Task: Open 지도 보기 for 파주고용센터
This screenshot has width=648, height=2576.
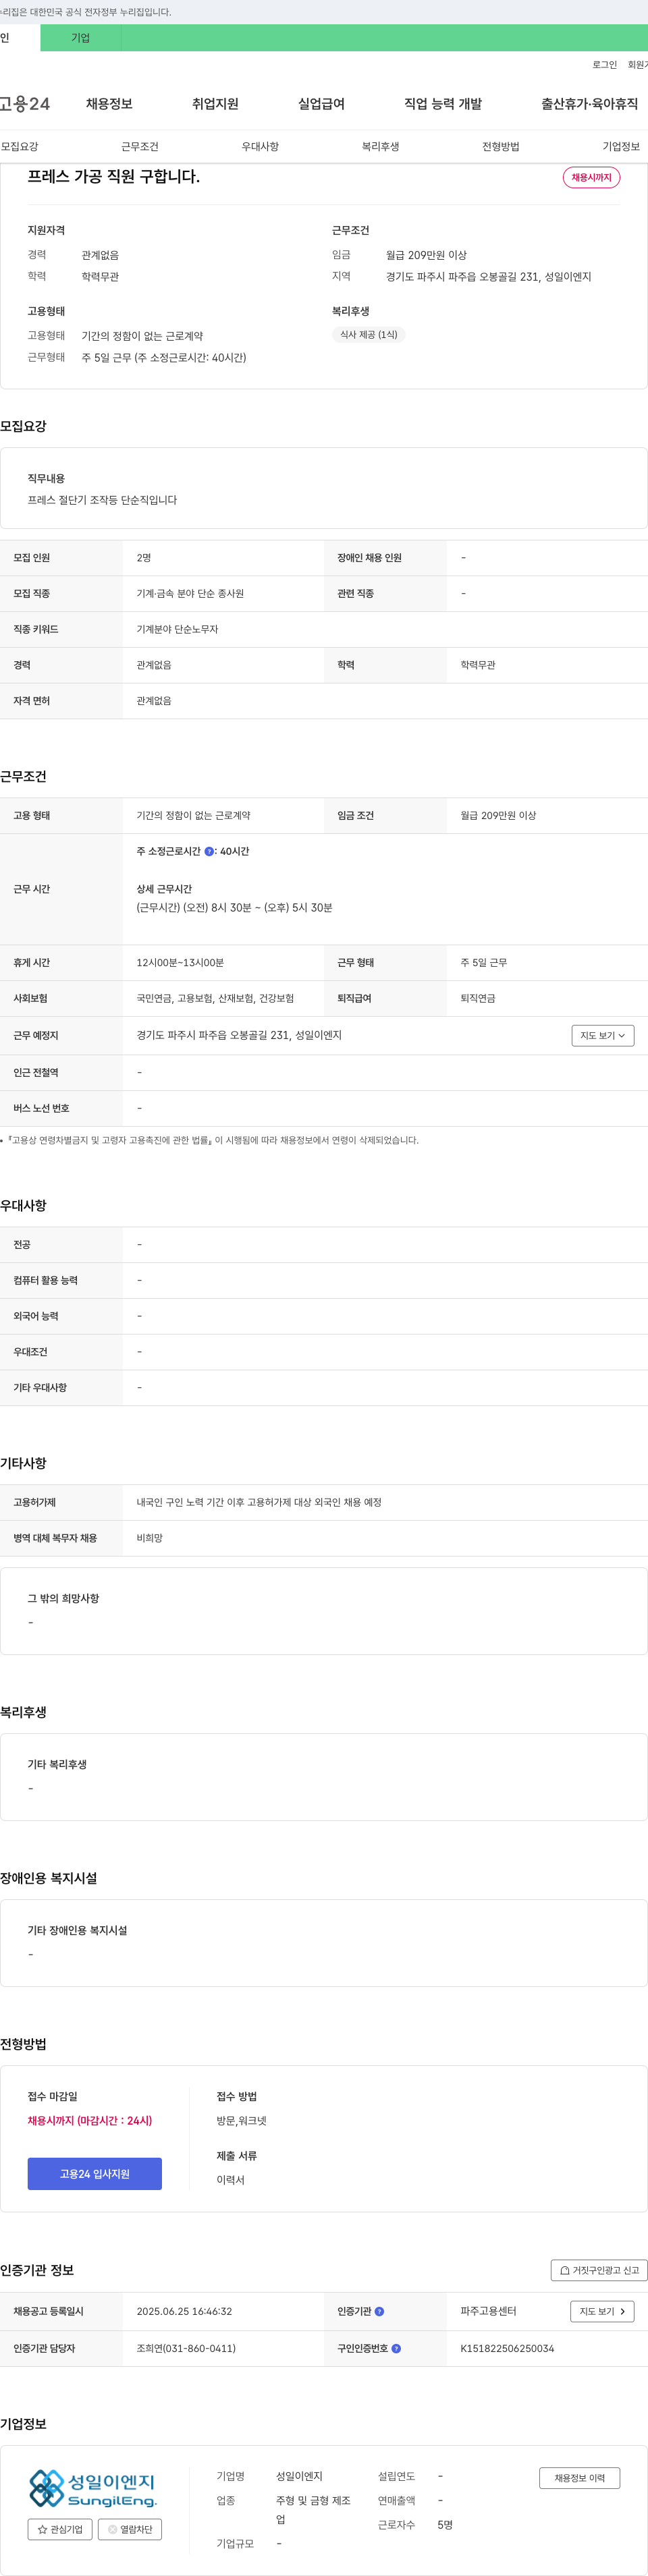Action: [602, 2311]
